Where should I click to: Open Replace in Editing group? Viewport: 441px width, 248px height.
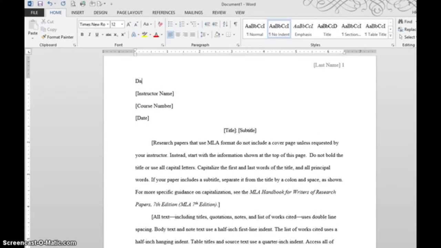coord(407,29)
